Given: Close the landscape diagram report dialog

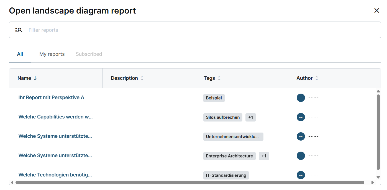Looking at the screenshot, I should pyautogui.click(x=376, y=11).
